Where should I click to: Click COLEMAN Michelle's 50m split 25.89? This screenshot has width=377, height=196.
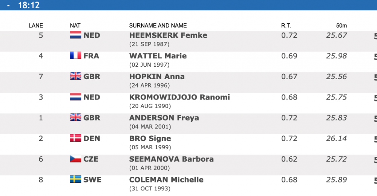(x=336, y=180)
